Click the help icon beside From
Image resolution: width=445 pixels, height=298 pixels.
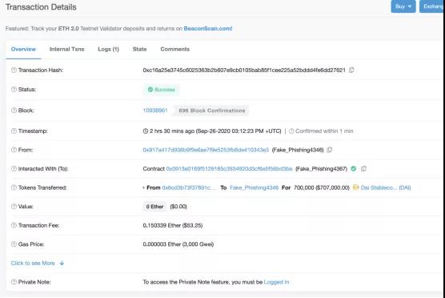(x=14, y=150)
